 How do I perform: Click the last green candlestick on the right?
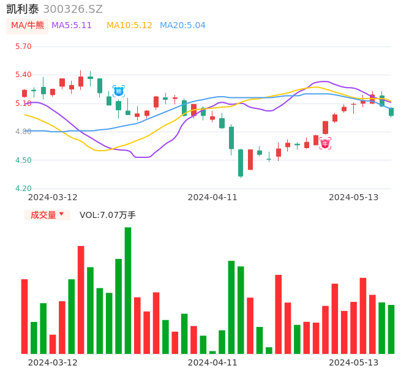(x=391, y=112)
